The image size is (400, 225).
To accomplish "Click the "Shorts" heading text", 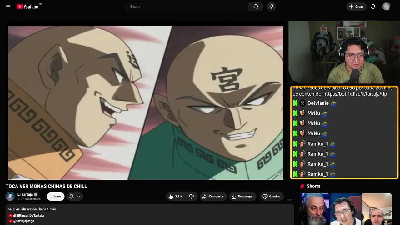I will (313, 186).
